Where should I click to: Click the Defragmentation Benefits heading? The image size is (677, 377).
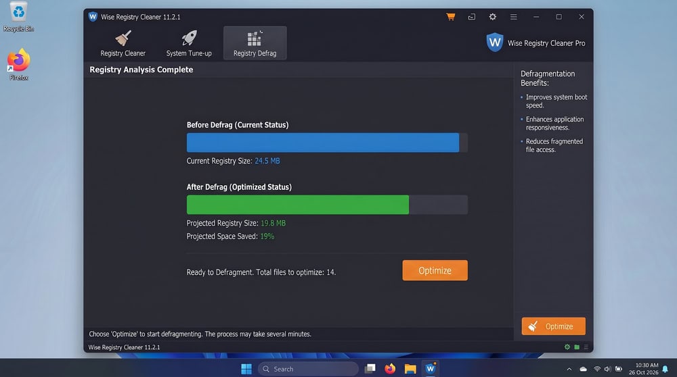pyautogui.click(x=548, y=78)
